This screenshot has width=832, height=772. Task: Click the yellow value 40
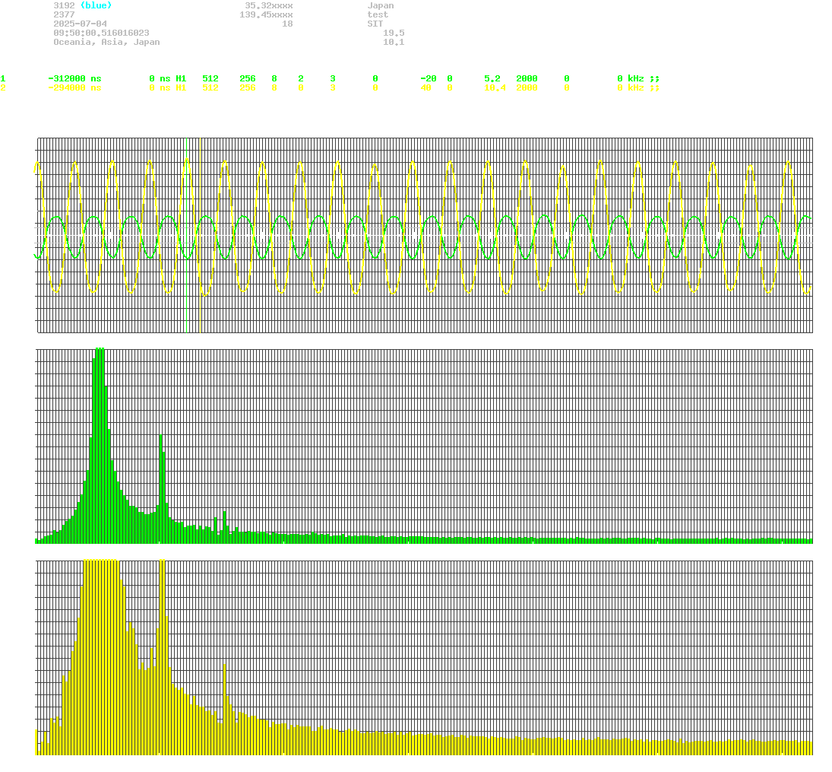(x=426, y=87)
